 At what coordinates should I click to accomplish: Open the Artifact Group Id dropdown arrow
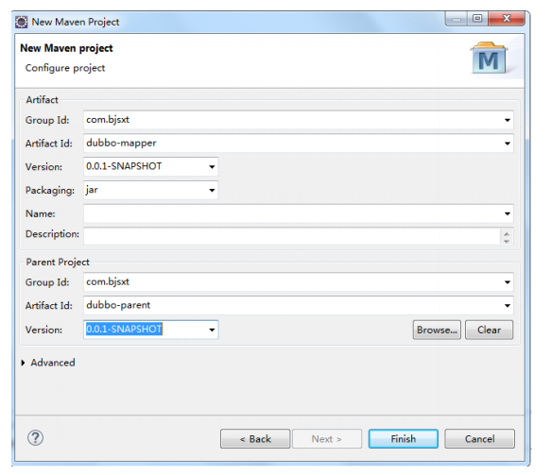click(508, 120)
